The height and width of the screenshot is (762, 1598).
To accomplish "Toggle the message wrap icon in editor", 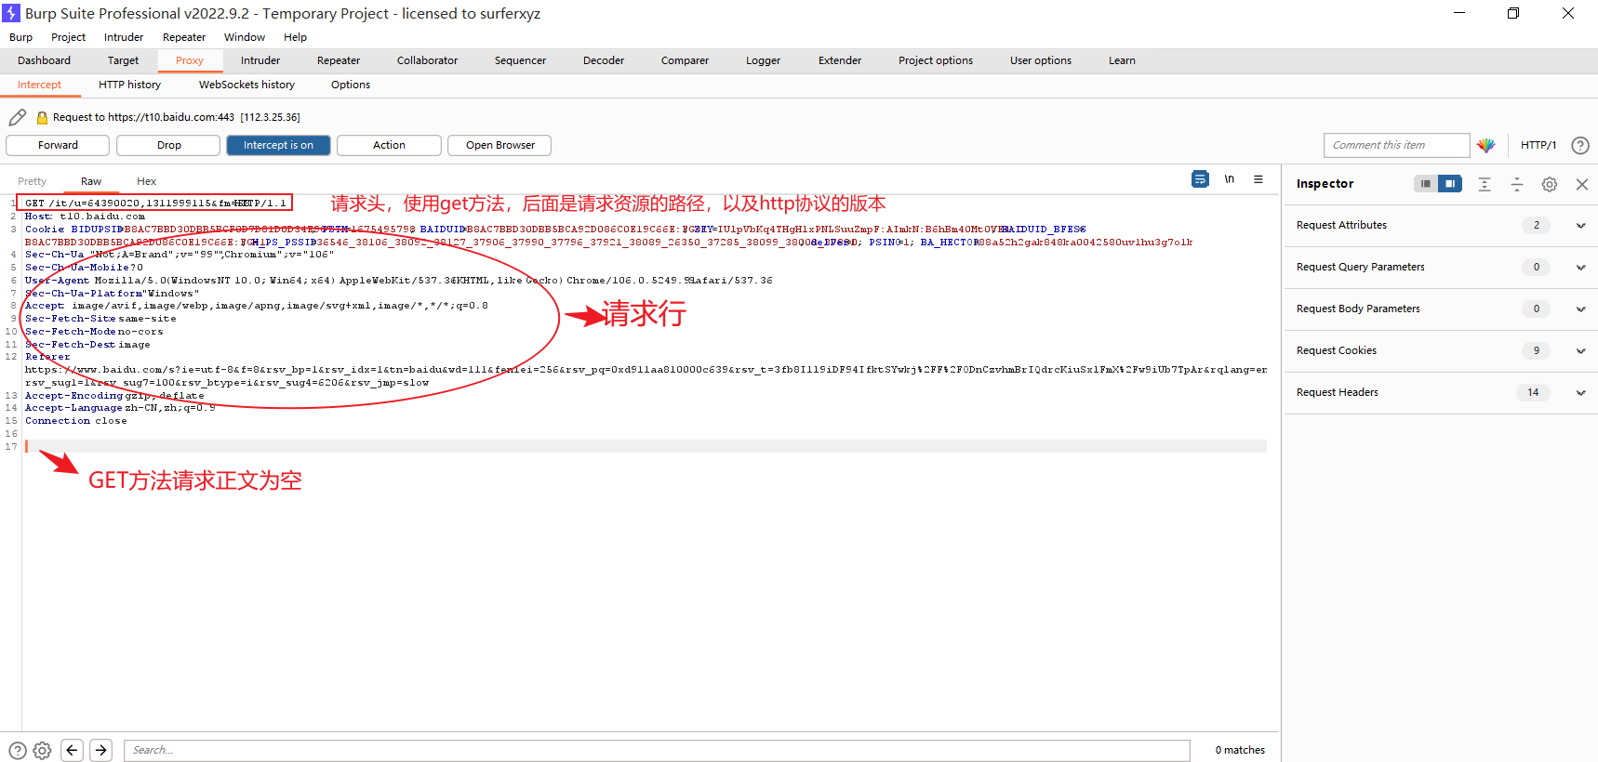I will coord(1200,179).
